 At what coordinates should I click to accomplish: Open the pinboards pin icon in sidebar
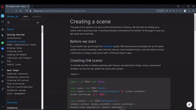click(2, 89)
